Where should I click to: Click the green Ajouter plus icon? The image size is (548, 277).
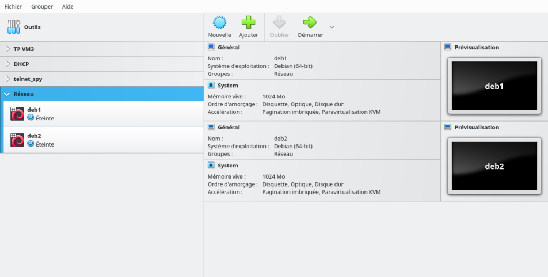[248, 22]
